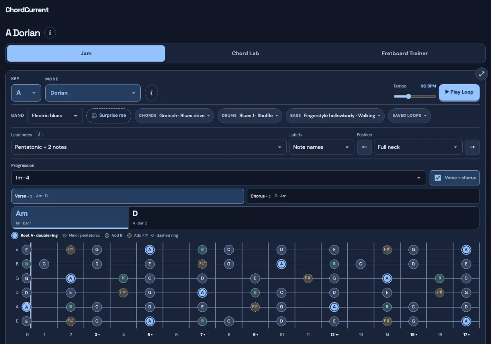
Task: Click B note on G string fret 4
Action: point(123,278)
